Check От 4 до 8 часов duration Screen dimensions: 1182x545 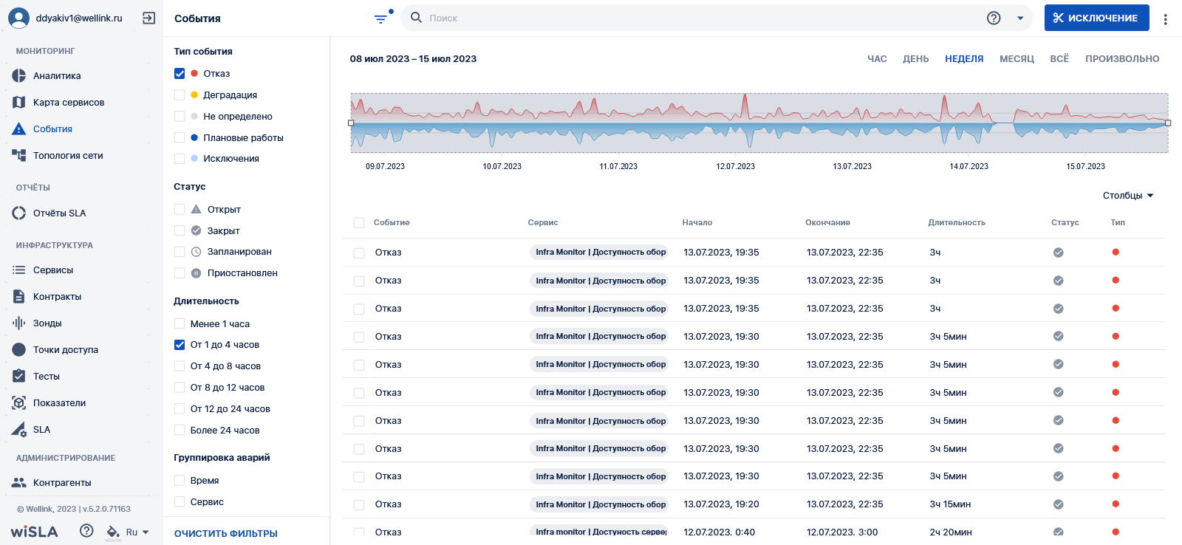(180, 366)
